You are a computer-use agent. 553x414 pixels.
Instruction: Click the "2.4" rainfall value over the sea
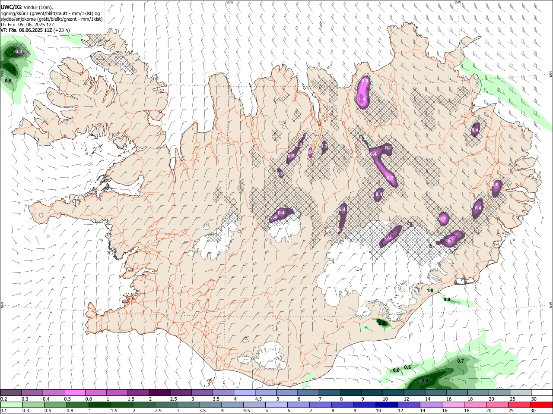click(425, 380)
